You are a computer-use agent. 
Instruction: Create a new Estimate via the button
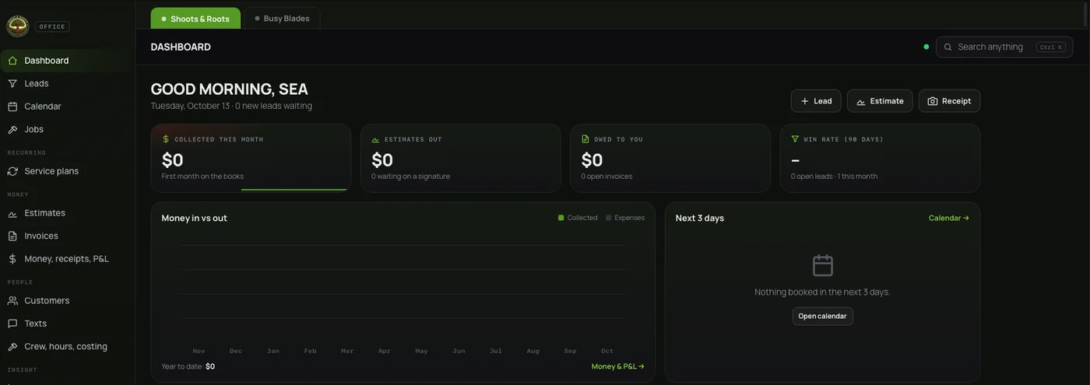point(880,101)
